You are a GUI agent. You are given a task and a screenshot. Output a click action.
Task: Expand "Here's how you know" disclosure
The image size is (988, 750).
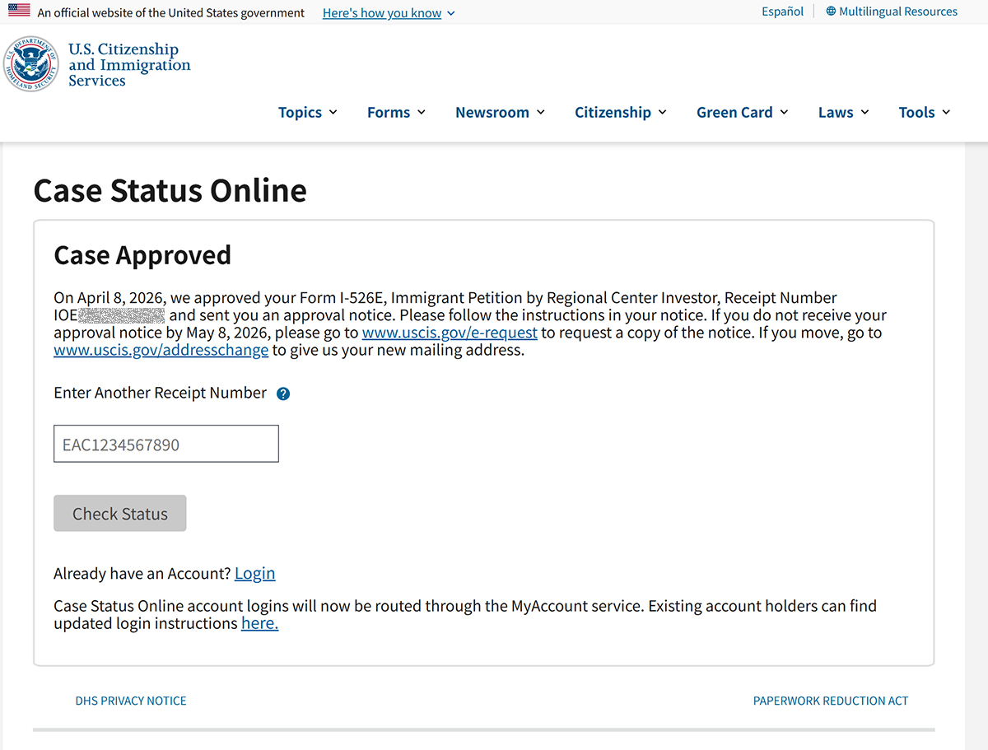389,13
